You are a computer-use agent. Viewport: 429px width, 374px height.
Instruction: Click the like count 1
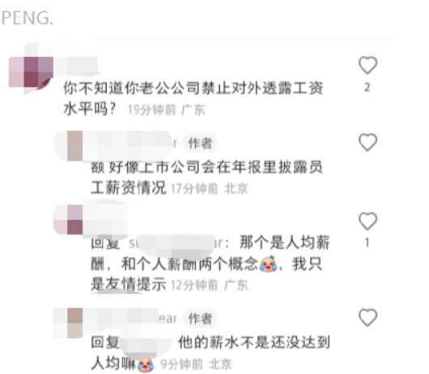(x=367, y=243)
